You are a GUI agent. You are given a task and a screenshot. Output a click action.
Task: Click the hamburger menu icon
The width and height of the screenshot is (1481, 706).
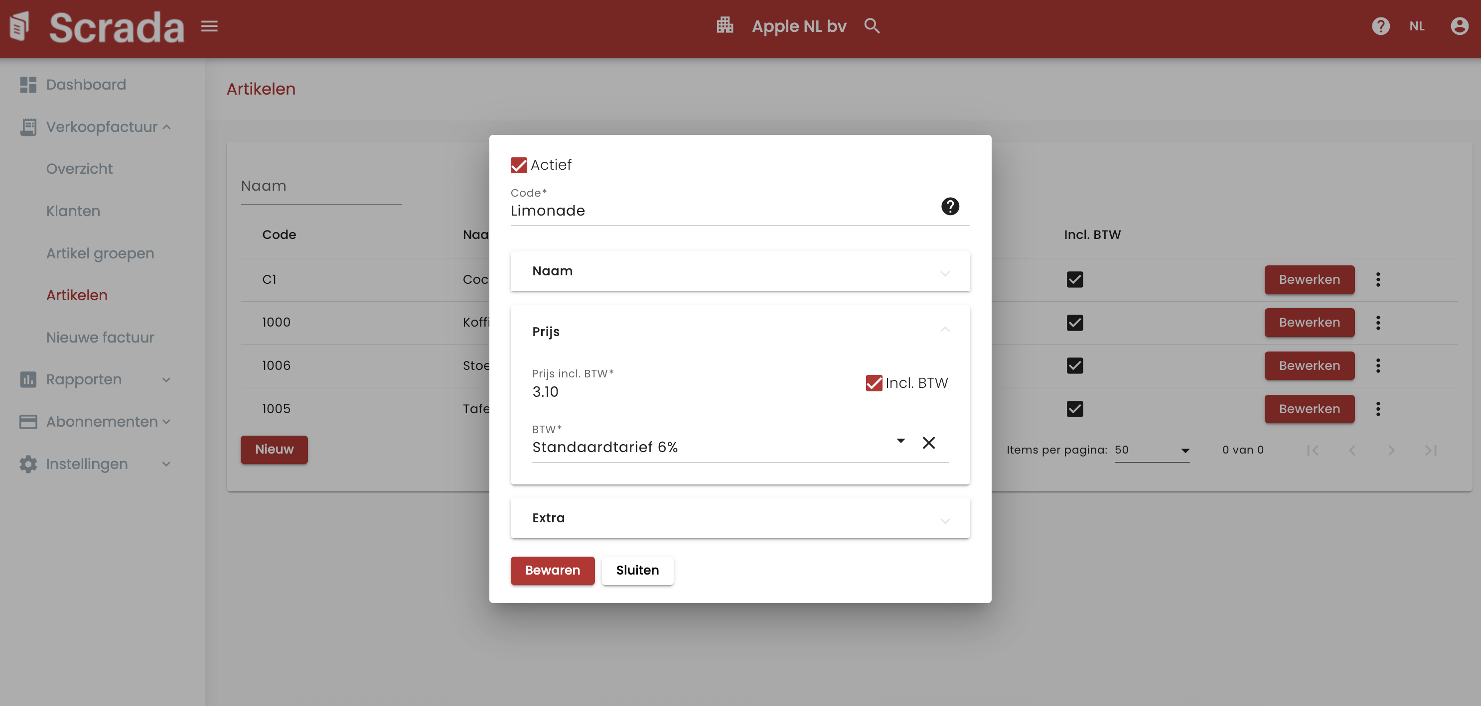point(209,26)
